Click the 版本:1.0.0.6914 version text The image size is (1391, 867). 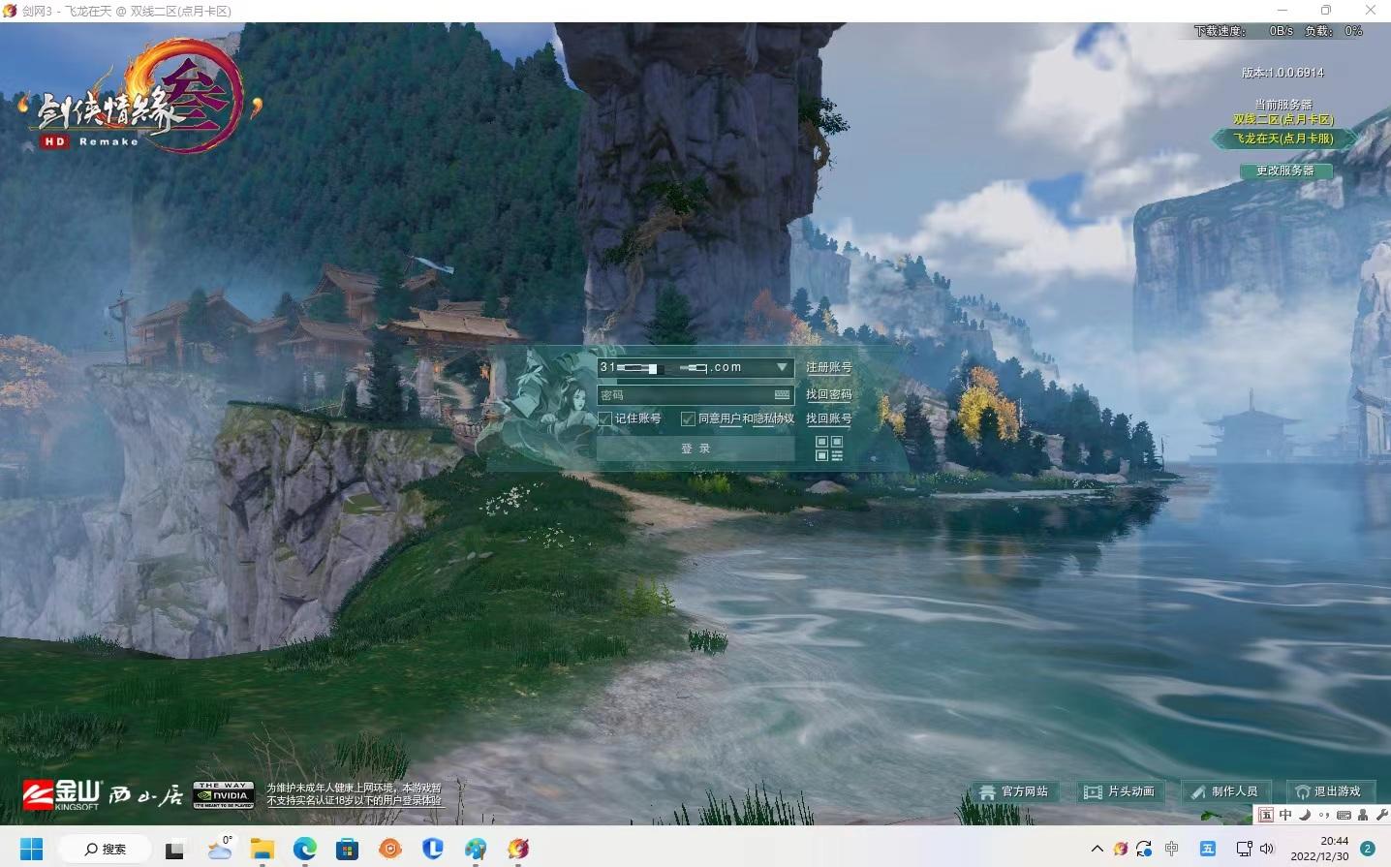1283,73
